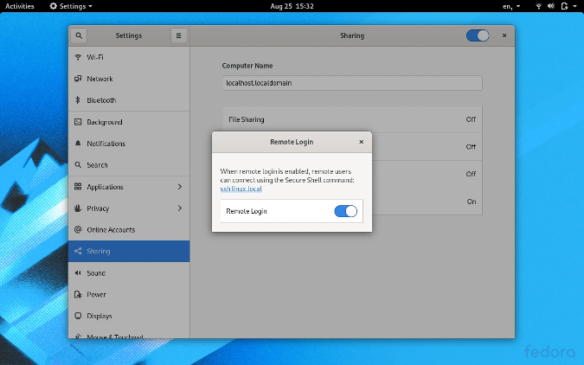Click the search icon in Settings header
Screen dimensions: 584x365
[x=79, y=36]
